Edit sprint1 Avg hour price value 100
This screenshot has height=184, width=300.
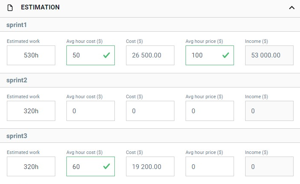[210, 55]
